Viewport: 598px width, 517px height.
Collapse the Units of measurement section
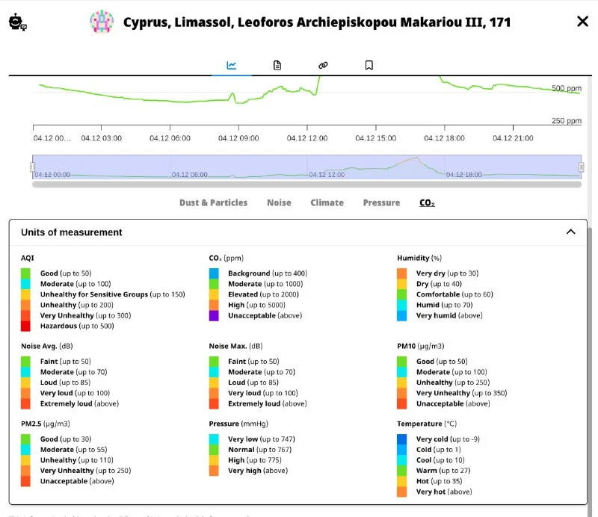point(571,232)
